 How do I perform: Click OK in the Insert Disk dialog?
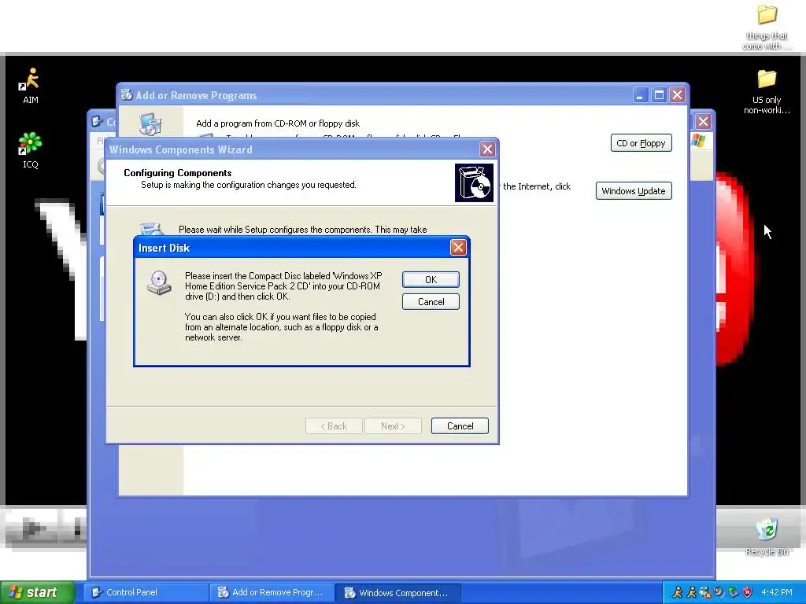[x=431, y=279]
